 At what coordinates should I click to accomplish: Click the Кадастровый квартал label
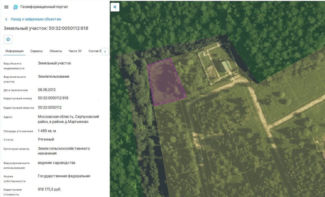point(19,108)
